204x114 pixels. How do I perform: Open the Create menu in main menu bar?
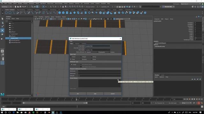[10, 3]
